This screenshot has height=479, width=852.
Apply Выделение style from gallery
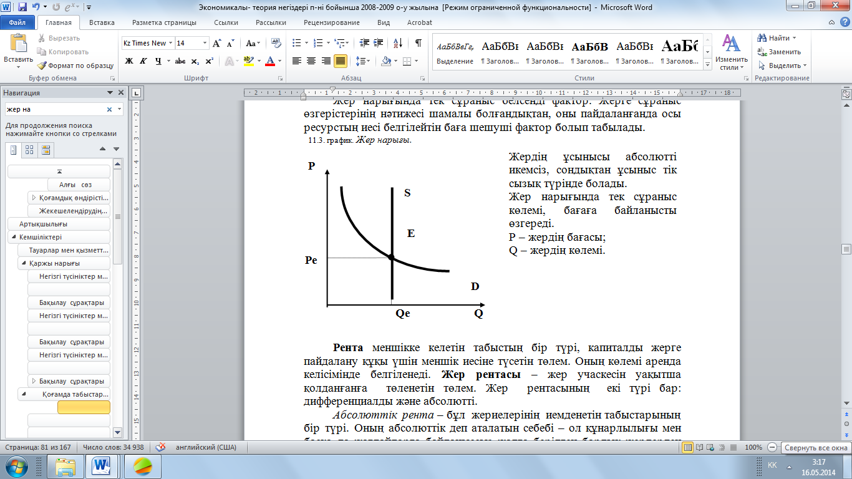pyautogui.click(x=455, y=52)
